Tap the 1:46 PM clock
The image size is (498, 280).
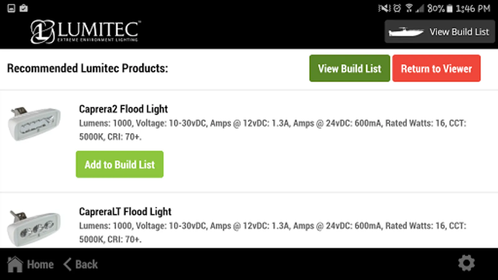(x=473, y=8)
